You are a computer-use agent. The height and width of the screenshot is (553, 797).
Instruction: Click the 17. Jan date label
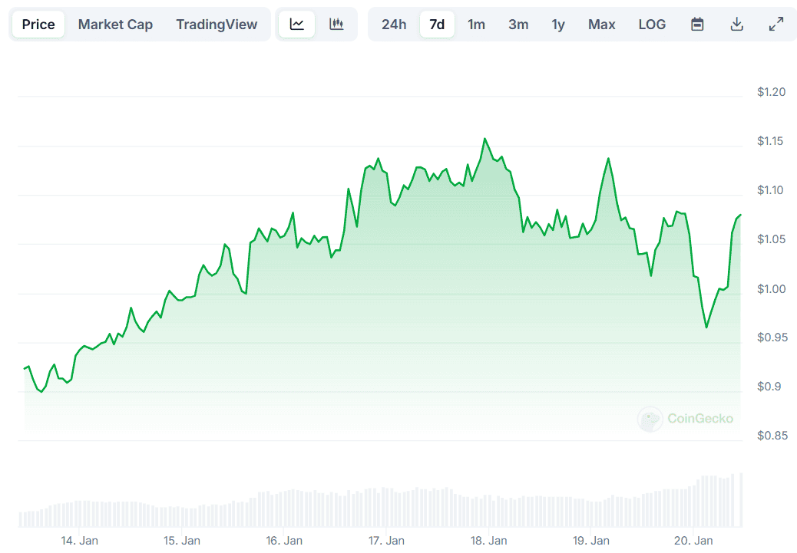[x=386, y=541]
